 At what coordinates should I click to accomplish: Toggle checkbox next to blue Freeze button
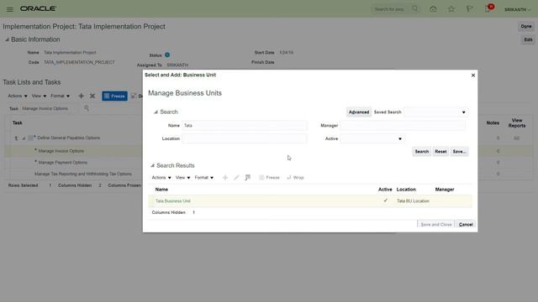coord(134,96)
